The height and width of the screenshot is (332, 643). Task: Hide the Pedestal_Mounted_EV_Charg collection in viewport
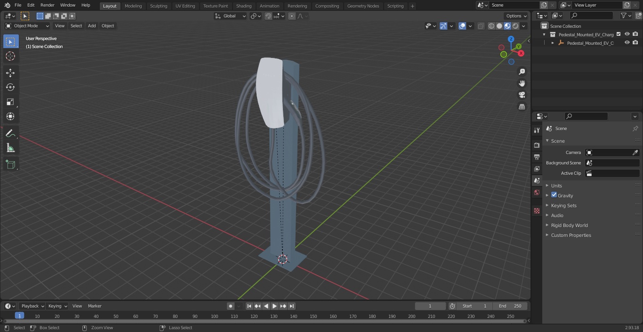click(627, 34)
